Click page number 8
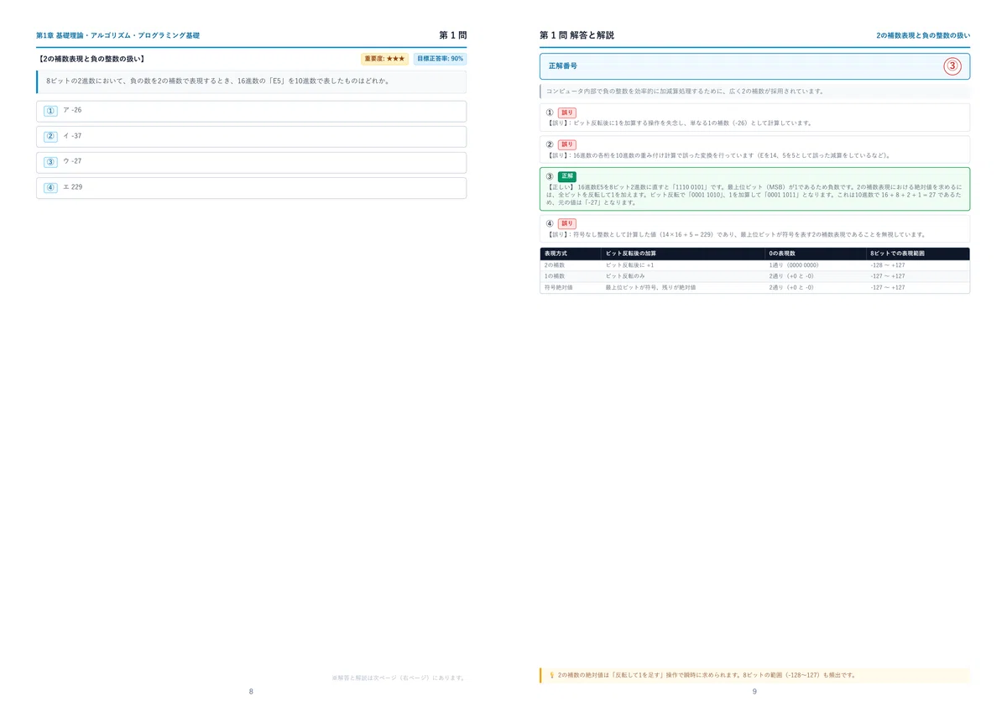This screenshot has height=712, width=1007. coord(251,691)
